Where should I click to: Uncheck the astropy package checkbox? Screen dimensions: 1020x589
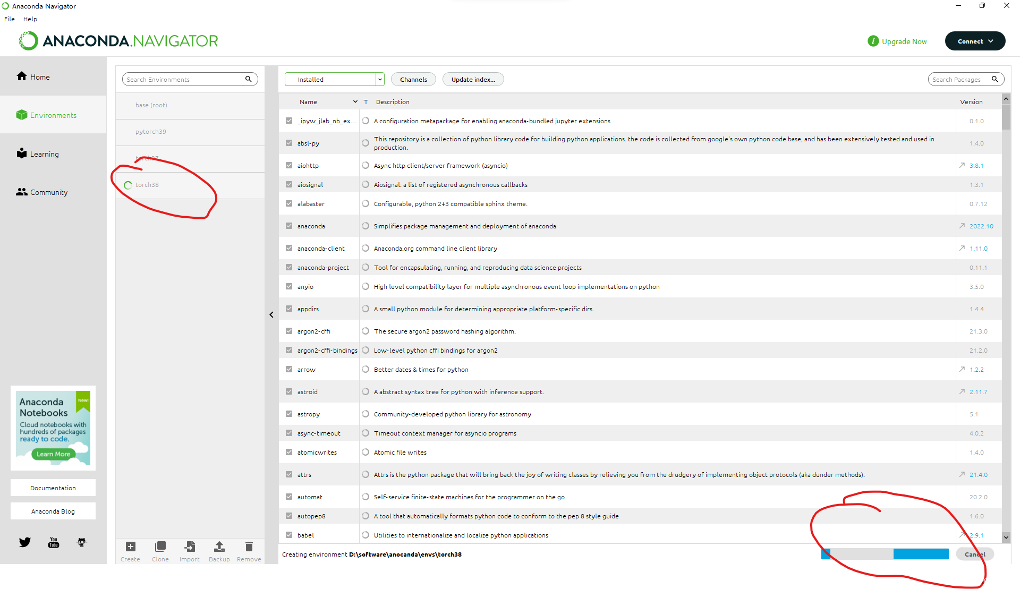point(289,414)
